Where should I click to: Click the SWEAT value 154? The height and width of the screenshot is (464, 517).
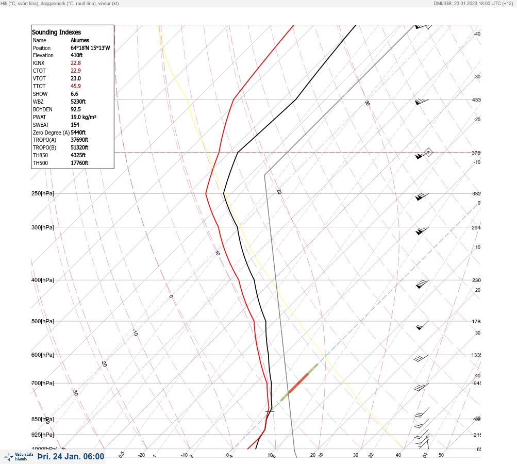click(x=75, y=125)
